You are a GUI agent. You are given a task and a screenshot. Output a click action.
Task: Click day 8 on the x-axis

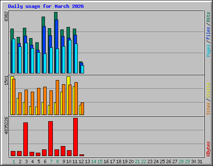[x=57, y=161]
